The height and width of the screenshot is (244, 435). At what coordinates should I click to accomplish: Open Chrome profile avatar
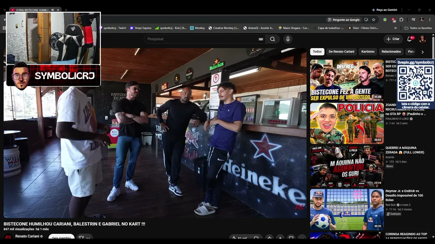pos(422,20)
